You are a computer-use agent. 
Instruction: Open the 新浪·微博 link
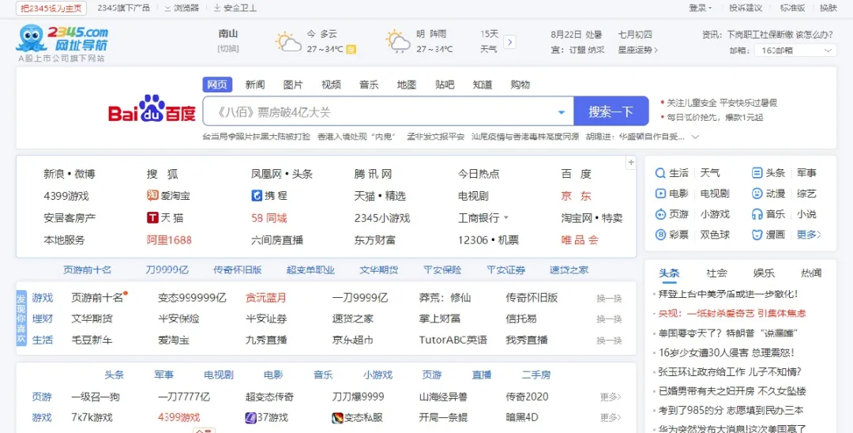[x=69, y=174]
